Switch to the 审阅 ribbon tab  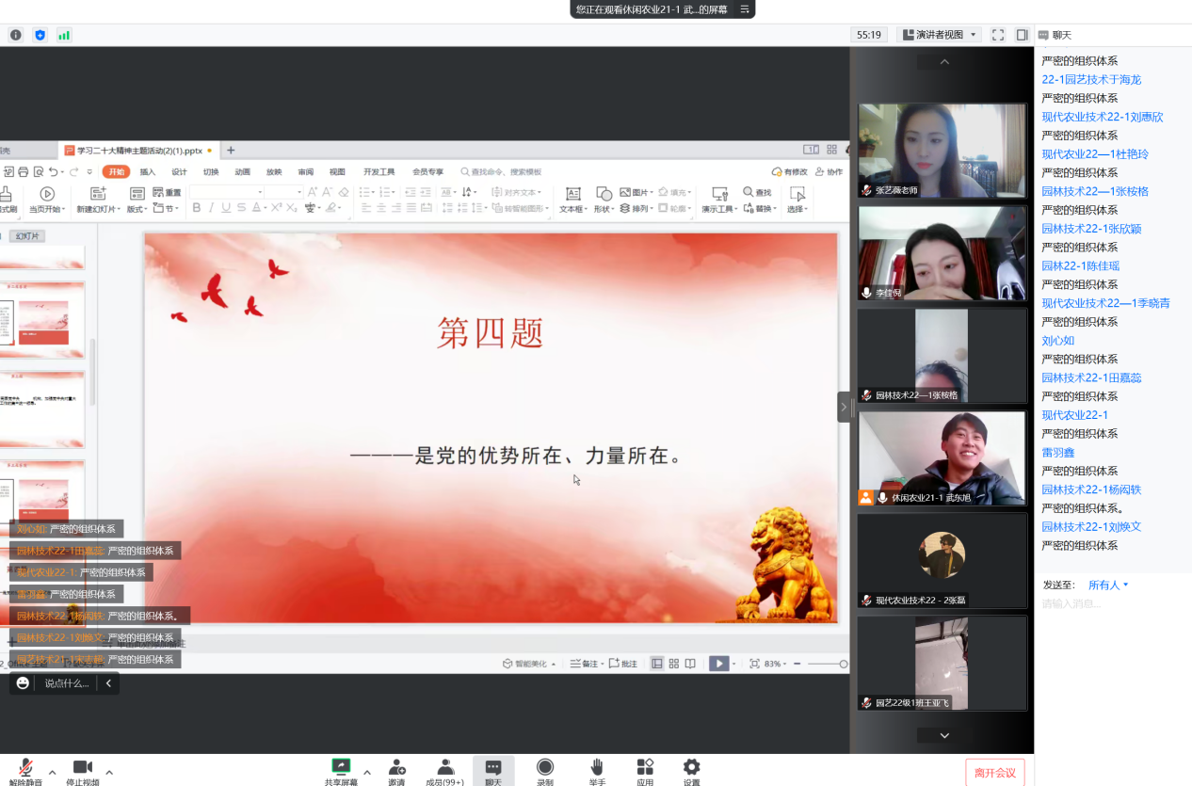click(x=307, y=171)
